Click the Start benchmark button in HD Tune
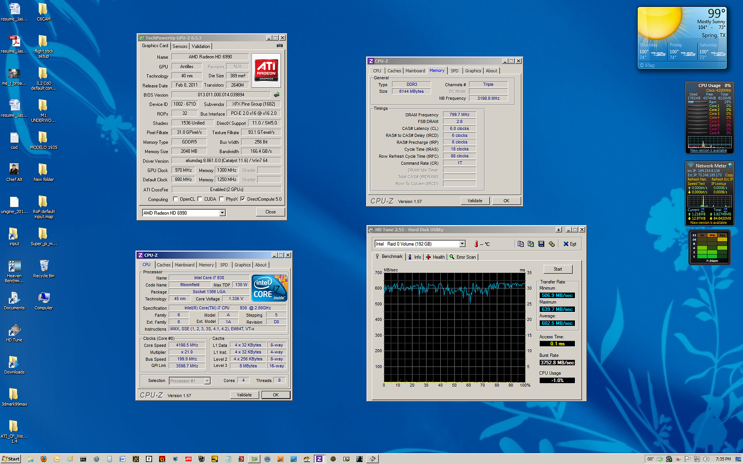This screenshot has width=743, height=464. (558, 269)
